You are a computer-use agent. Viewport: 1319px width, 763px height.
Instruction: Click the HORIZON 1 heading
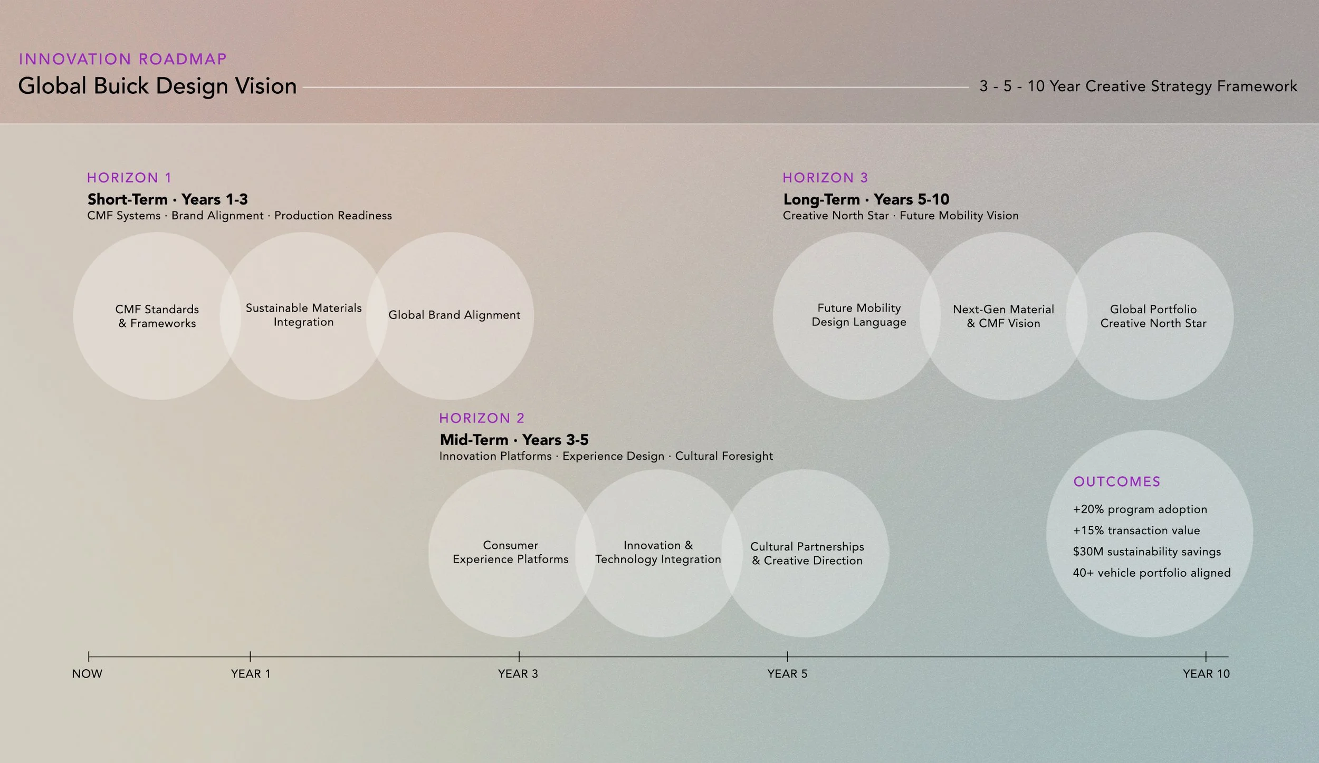pyautogui.click(x=129, y=178)
